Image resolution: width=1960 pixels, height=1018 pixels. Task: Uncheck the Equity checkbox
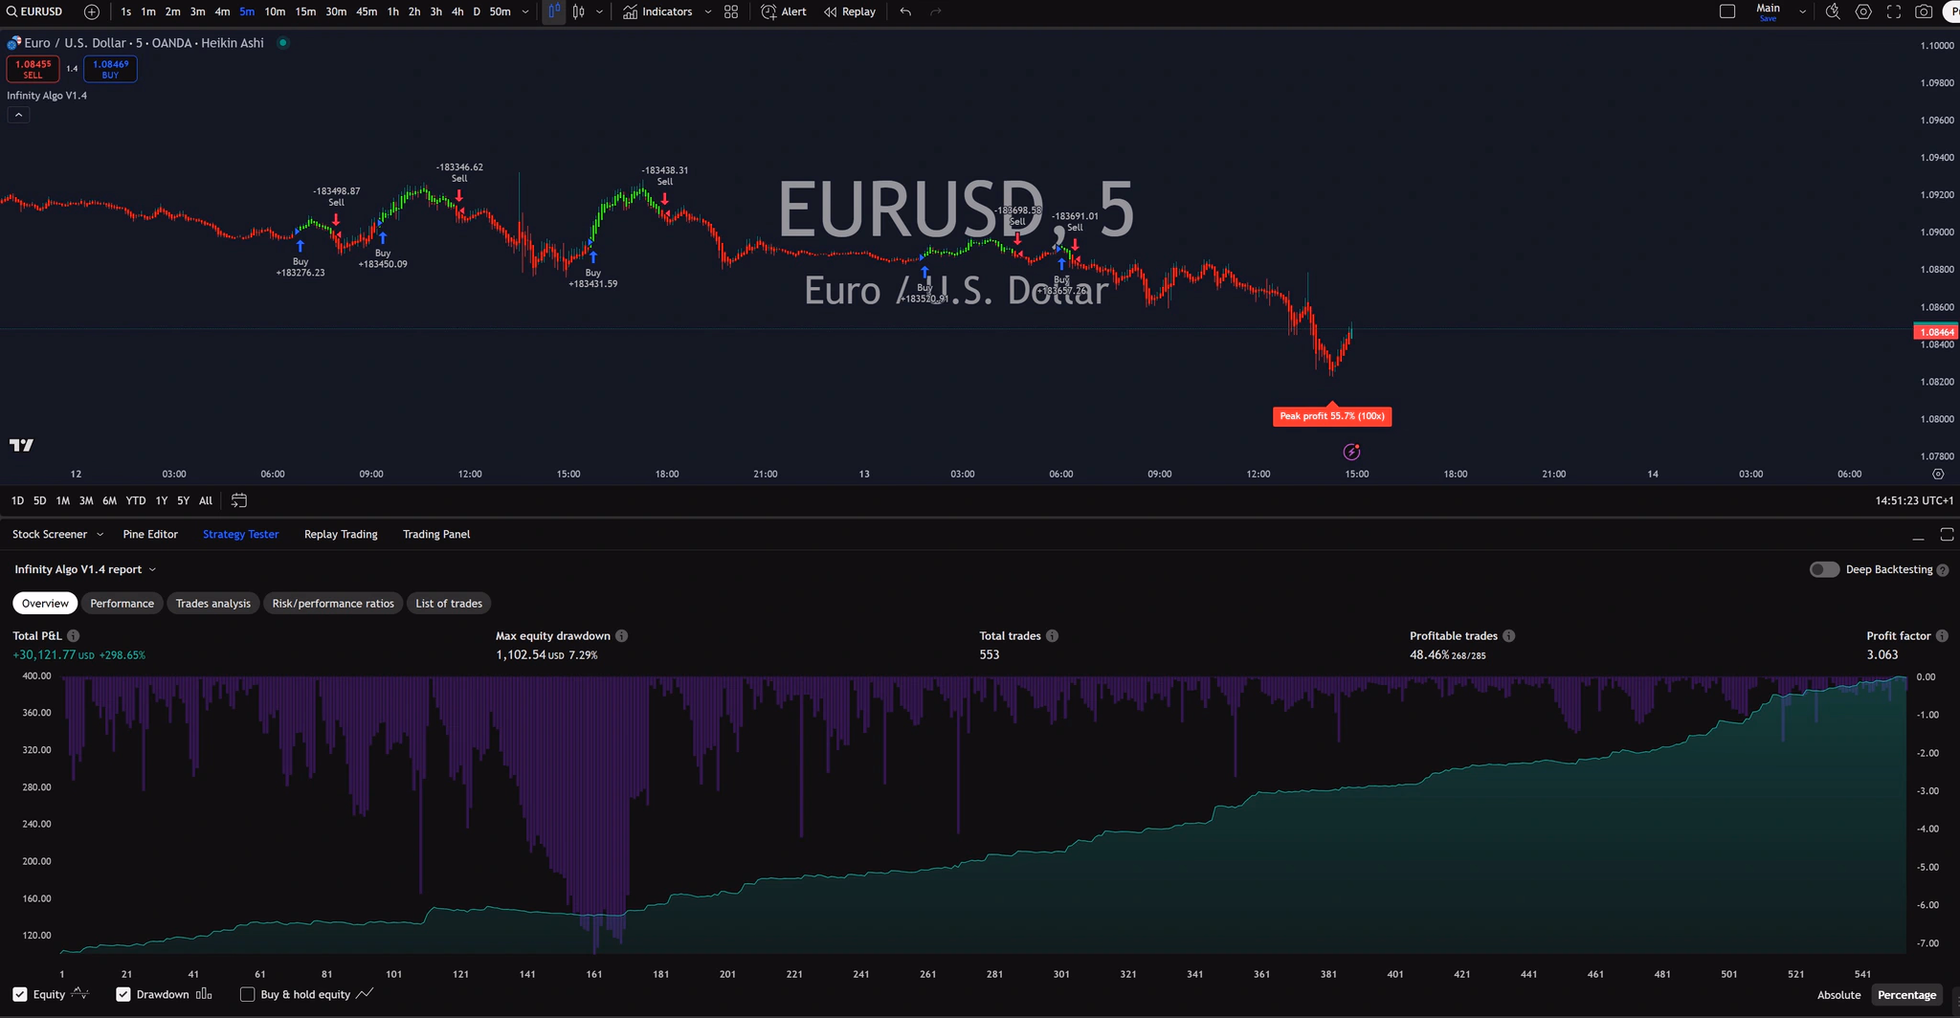coord(20,994)
